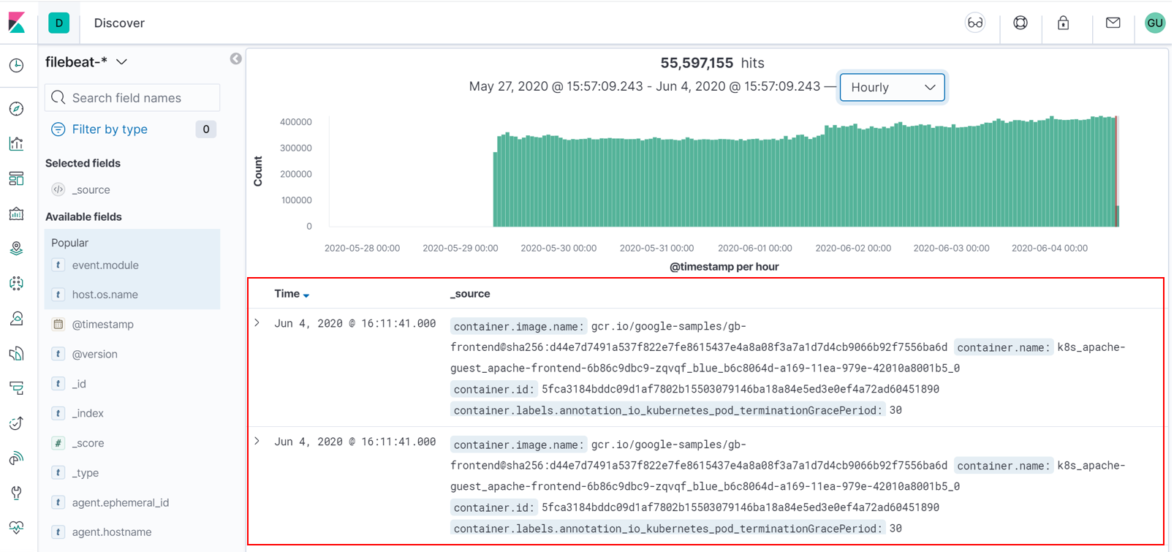Open the help lifebuoy icon

pyautogui.click(x=1020, y=23)
